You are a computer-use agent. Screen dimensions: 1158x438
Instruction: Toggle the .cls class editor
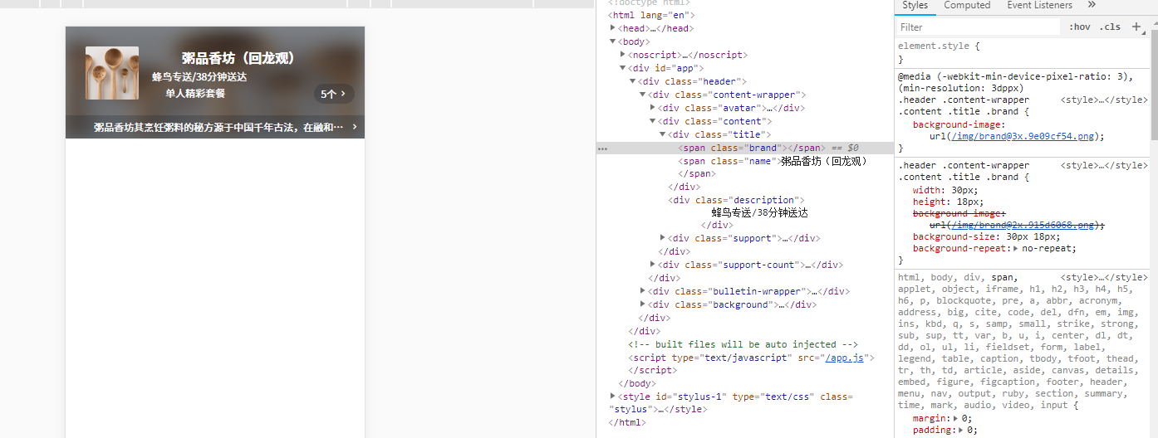coord(1110,27)
